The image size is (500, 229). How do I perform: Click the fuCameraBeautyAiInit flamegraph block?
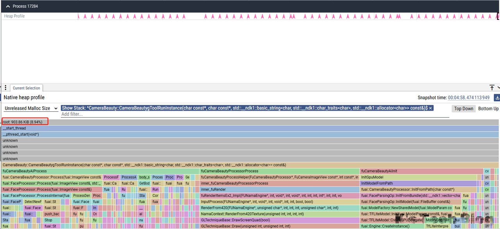(421, 171)
